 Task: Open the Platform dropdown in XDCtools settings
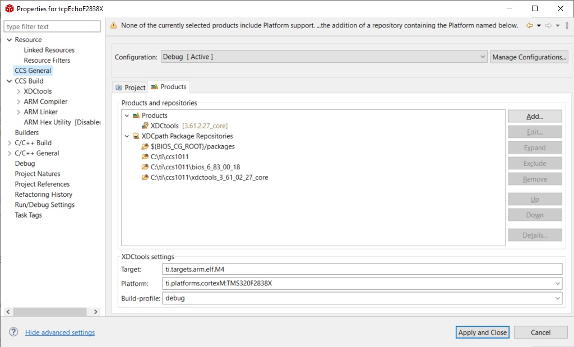click(557, 283)
